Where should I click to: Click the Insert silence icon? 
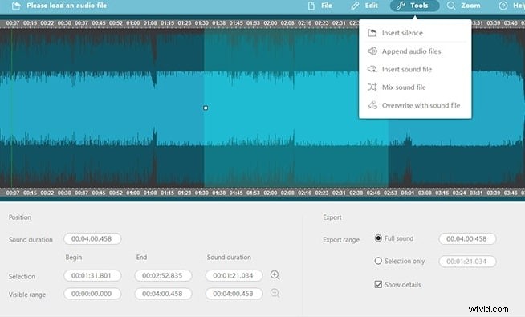372,33
